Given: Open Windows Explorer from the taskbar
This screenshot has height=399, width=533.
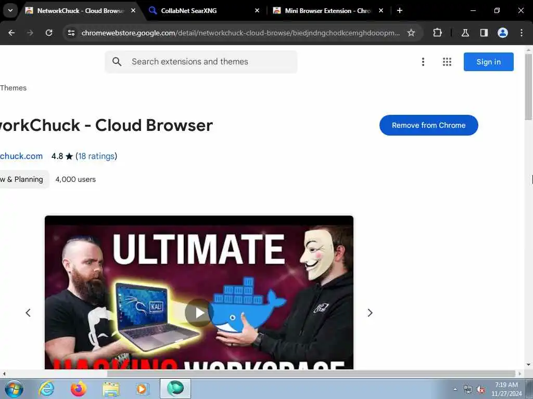Looking at the screenshot, I should [x=111, y=389].
